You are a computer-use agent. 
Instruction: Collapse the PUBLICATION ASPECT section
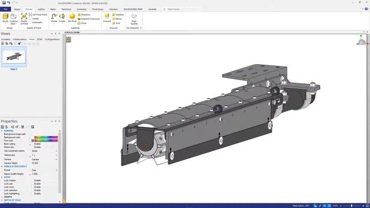(x=2, y=166)
